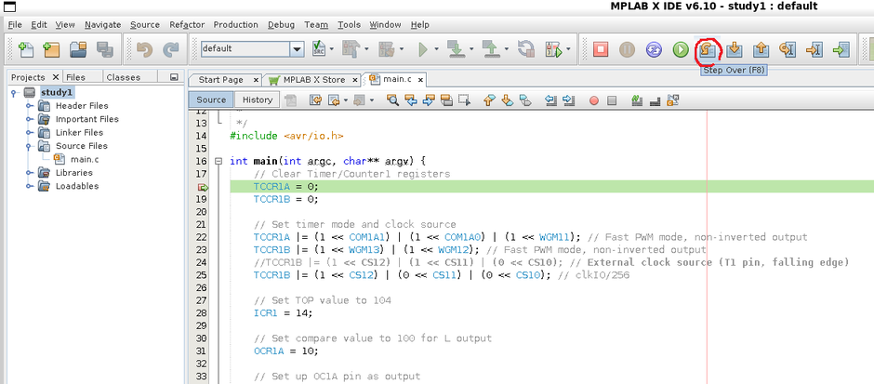Close the MPLAB X Store tab
The image size is (874, 384).
pyautogui.click(x=353, y=80)
